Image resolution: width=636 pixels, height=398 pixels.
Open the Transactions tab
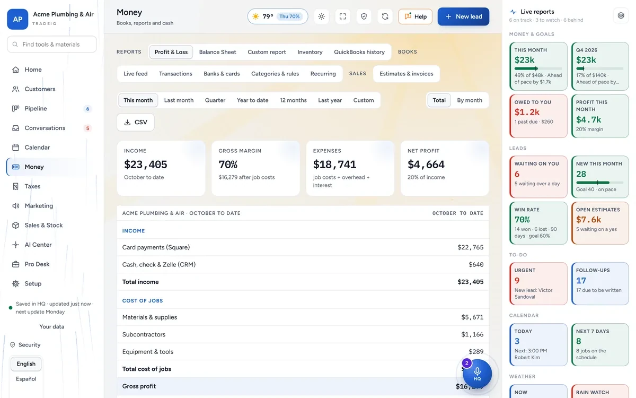coord(175,74)
